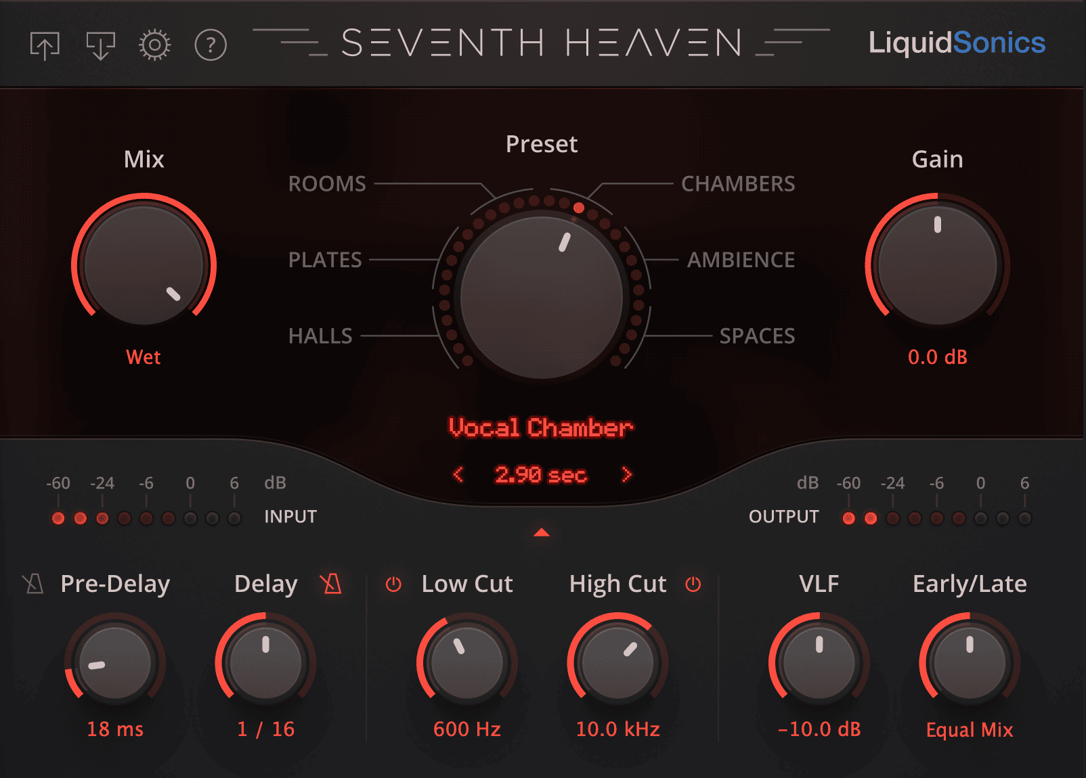Collapse the lower panel using the triangle arrow
This screenshot has height=778, width=1086.
(542, 532)
